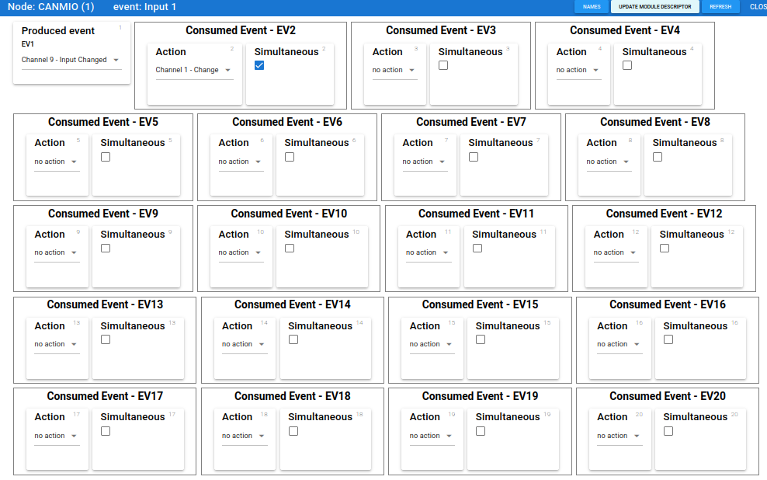Image resolution: width=767 pixels, height=480 pixels.
Task: Open the EV2 Action dropdown
Action: (x=193, y=70)
